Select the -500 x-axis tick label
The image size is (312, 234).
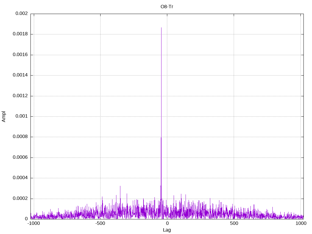coord(100,223)
